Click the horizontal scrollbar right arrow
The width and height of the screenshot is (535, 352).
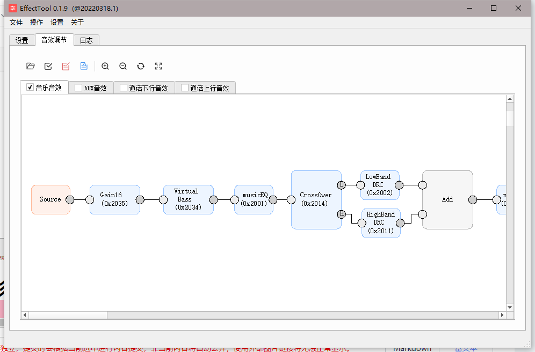pyautogui.click(x=502, y=315)
